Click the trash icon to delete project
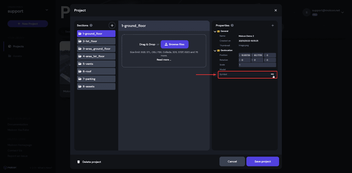The width and height of the screenshot is (352, 173). click(x=79, y=162)
